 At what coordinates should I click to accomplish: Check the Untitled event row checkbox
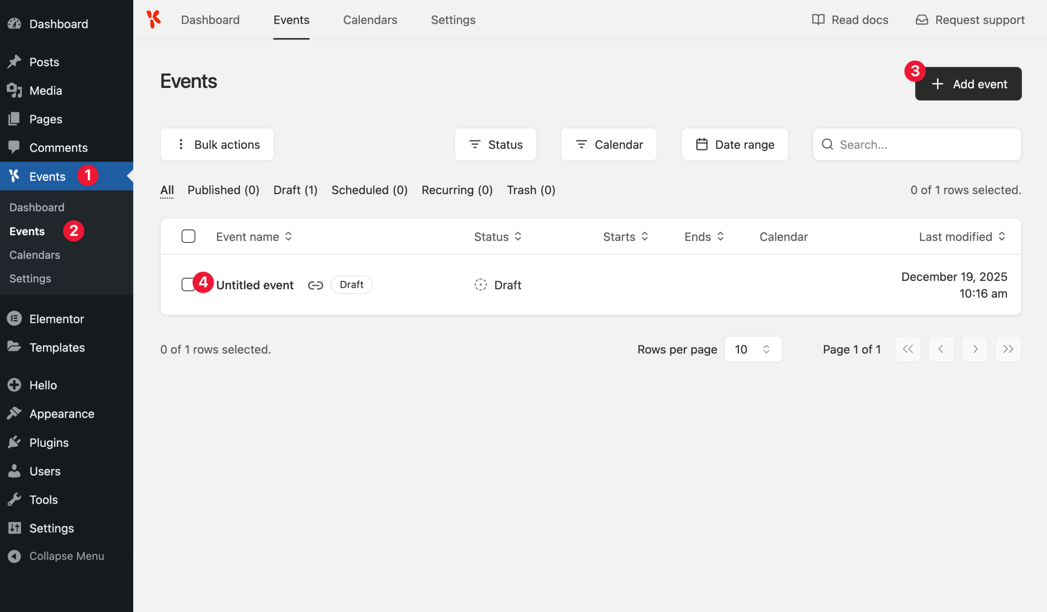[186, 285]
